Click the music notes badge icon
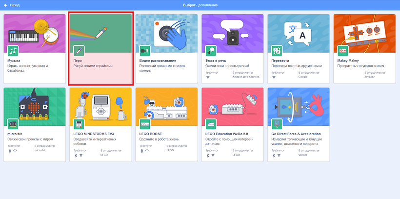The image size is (400, 199). click(13, 51)
